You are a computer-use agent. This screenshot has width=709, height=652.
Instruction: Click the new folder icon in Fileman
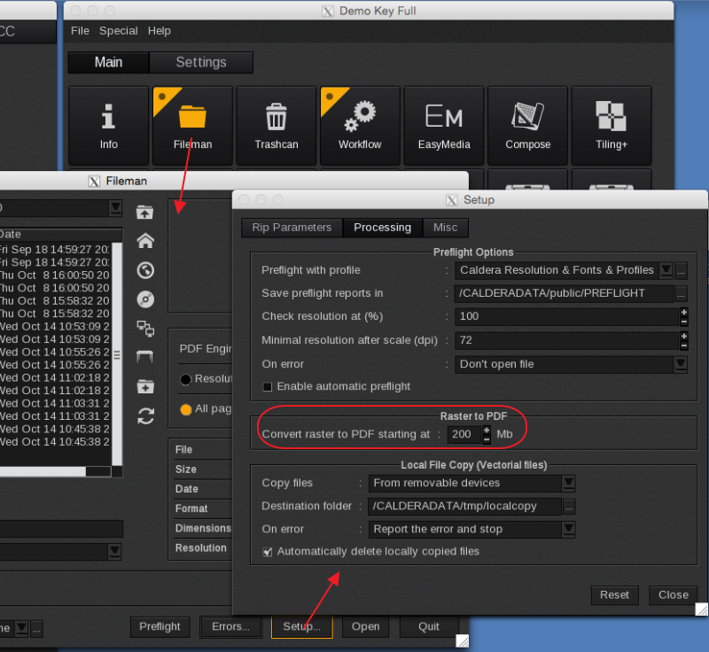point(145,386)
